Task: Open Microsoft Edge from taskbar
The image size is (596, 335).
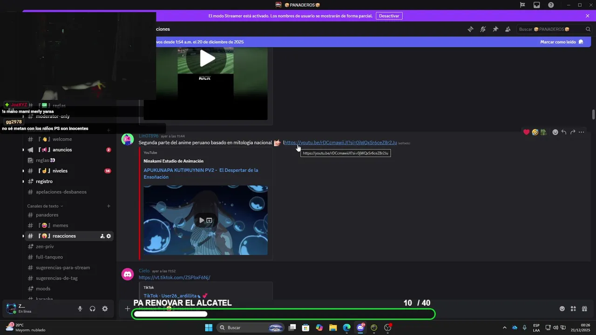Action: click(346, 328)
